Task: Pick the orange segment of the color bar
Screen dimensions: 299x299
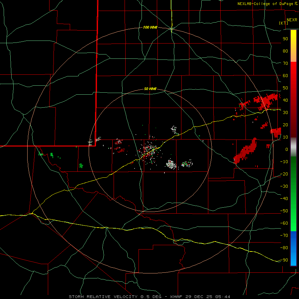Action: (x=293, y=56)
